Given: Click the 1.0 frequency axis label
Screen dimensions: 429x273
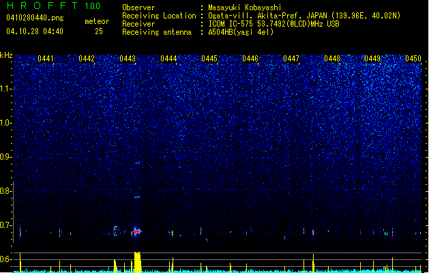Looking at the screenshot, I should [x=5, y=124].
